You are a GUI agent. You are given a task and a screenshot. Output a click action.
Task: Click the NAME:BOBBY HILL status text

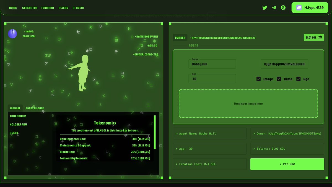[x=147, y=36]
